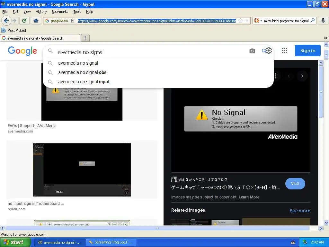The width and height of the screenshot is (329, 247).
Task: Click the Mypal taskbar window button
Action: (59, 242)
